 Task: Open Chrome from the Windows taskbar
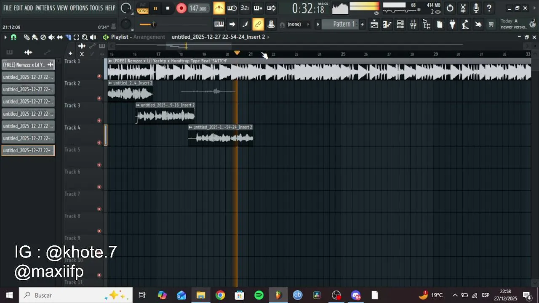220,295
